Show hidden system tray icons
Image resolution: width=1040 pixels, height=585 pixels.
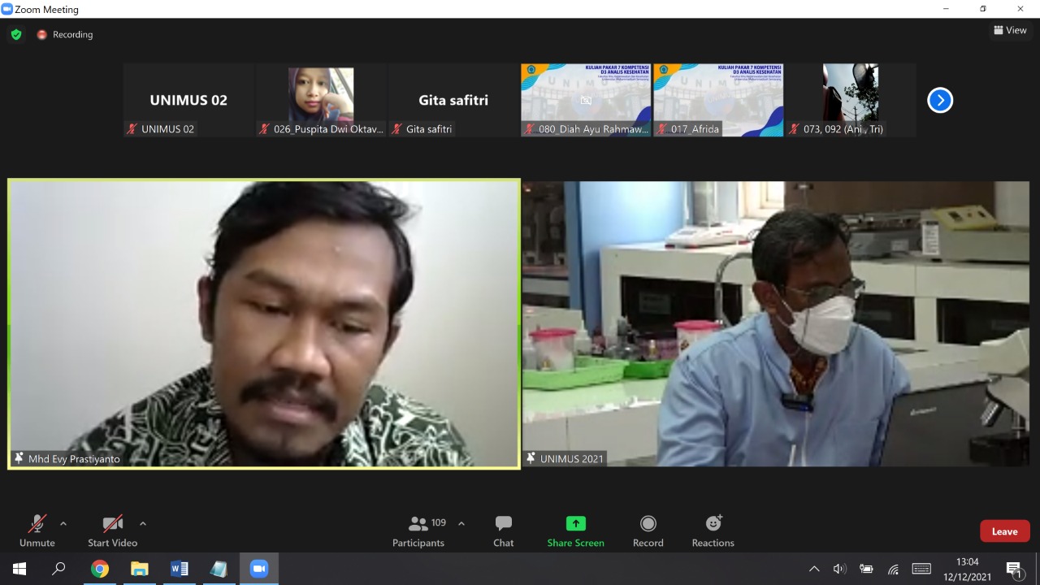tap(814, 569)
